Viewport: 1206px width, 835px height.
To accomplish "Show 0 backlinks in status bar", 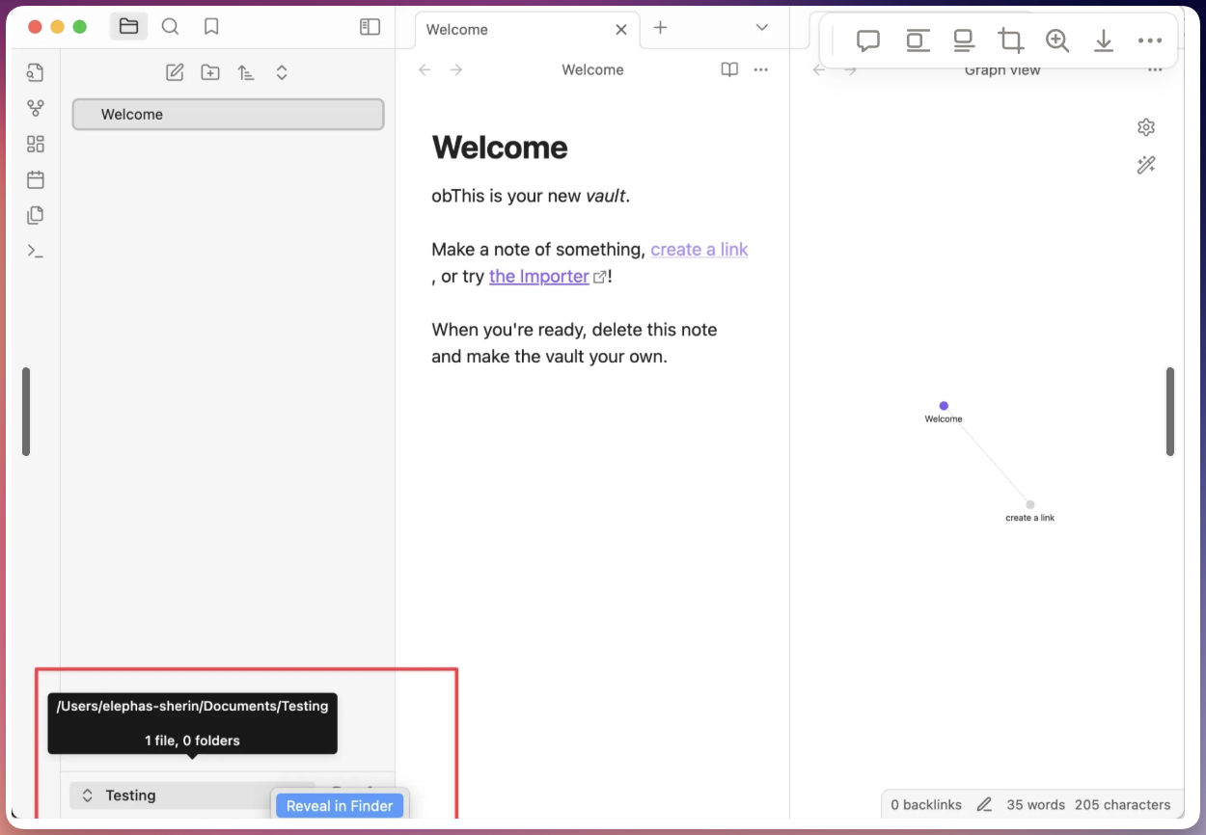I will point(926,804).
